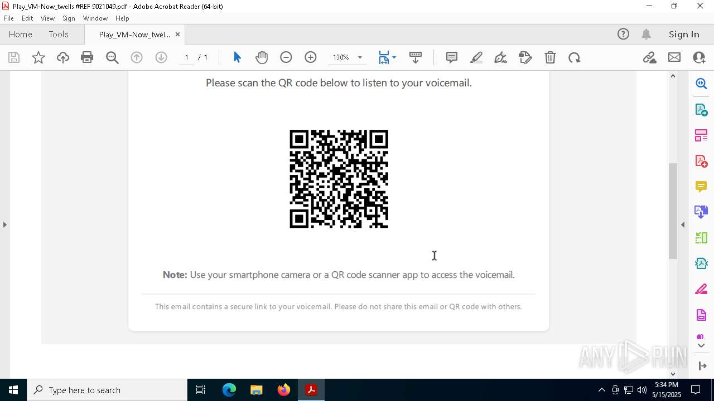Open the View menu
Screen dimensions: 714x401
(x=48, y=18)
